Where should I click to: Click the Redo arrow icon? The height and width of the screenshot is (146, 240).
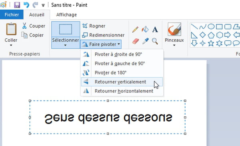coord(35,5)
